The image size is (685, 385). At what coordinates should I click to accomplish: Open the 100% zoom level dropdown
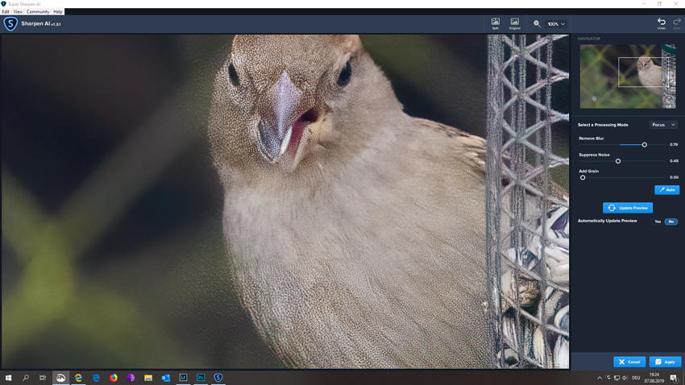point(556,24)
